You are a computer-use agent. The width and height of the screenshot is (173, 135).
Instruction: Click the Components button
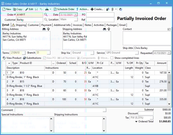pyautogui.click(x=86, y=58)
